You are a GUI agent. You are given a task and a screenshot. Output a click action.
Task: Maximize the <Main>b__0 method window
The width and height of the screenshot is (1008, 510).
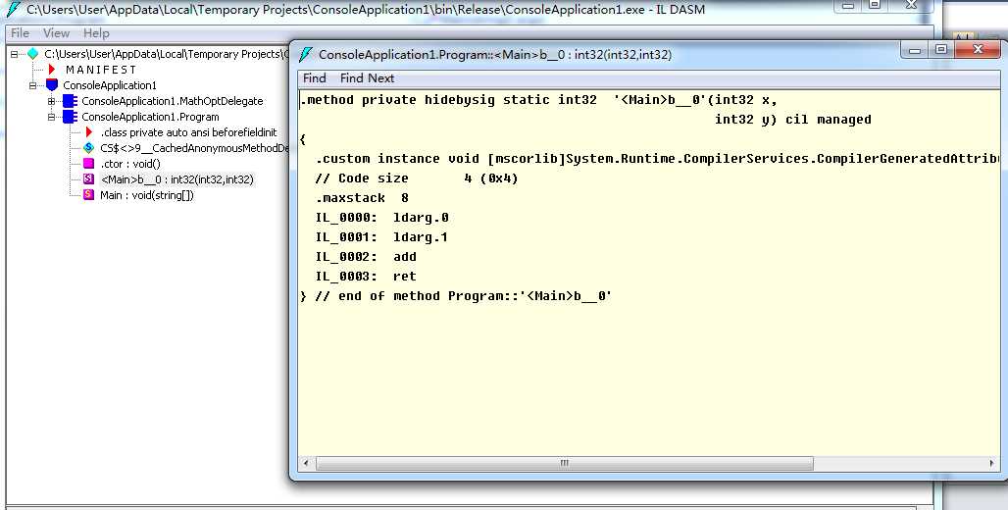click(x=940, y=49)
